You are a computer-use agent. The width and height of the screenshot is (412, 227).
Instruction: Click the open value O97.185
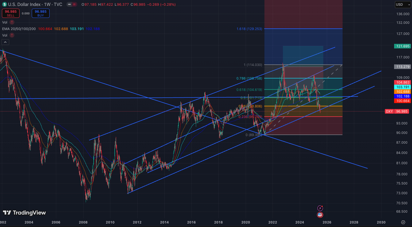tap(89, 5)
